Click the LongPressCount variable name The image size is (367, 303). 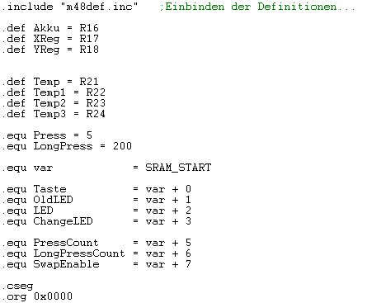(x=79, y=253)
